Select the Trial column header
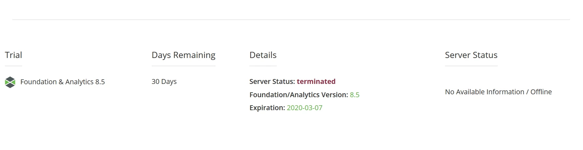 click(13, 55)
